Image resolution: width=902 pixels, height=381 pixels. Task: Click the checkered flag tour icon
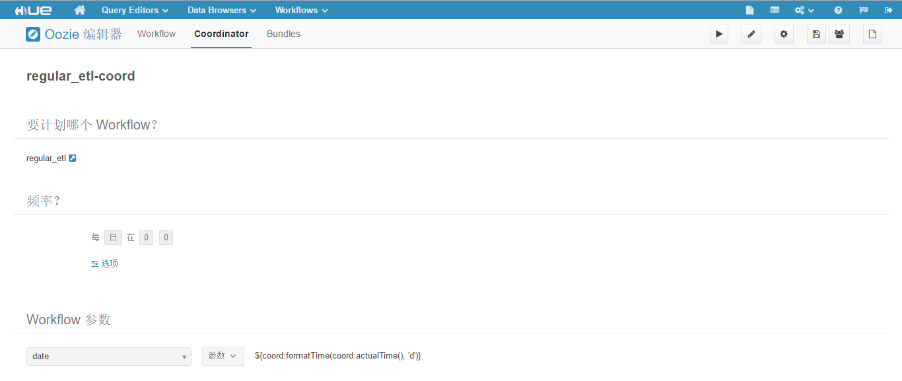click(863, 10)
